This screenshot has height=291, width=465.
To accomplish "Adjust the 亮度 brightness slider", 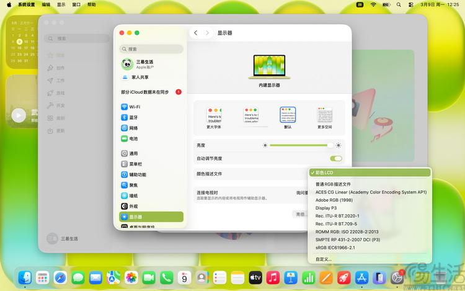I will [x=301, y=145].
